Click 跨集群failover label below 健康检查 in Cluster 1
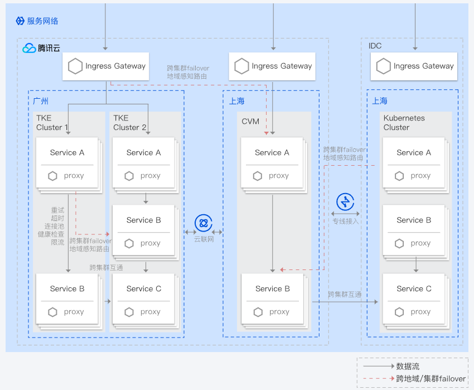Viewport: 474px width, 390px height. (x=91, y=241)
